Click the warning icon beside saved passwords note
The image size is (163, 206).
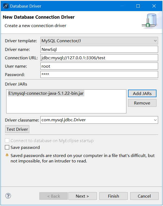[x=7, y=155]
